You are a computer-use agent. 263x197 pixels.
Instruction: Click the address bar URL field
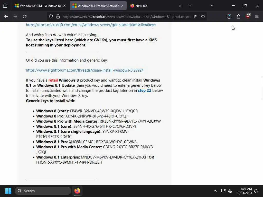127,17
